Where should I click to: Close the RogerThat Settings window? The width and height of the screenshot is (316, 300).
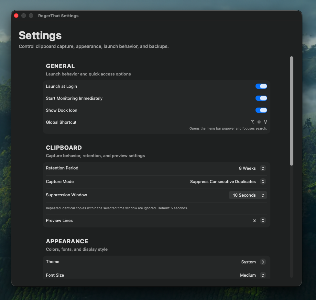click(16, 16)
